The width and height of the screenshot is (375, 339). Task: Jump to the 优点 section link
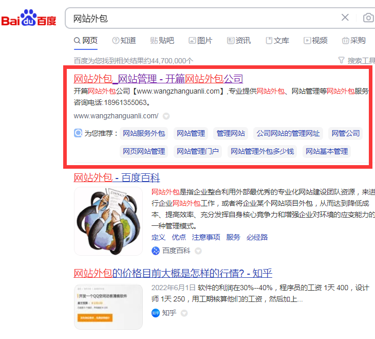click(x=179, y=237)
